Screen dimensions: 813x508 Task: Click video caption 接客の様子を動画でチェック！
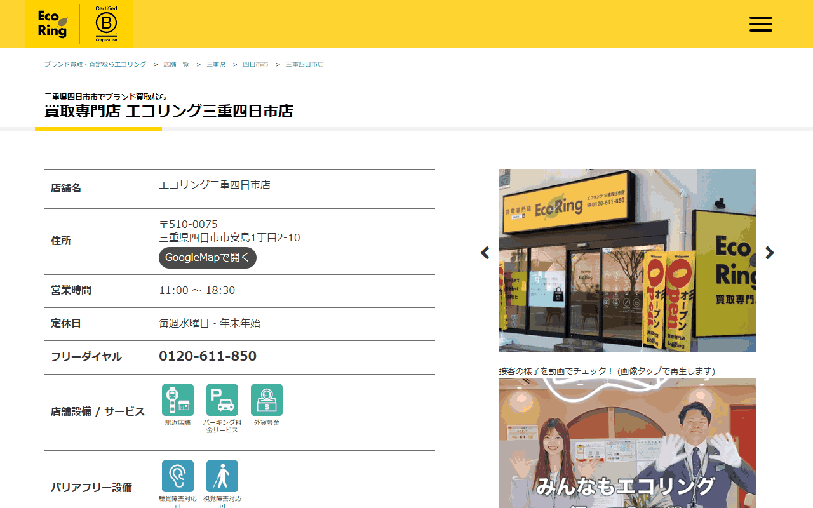(558, 371)
